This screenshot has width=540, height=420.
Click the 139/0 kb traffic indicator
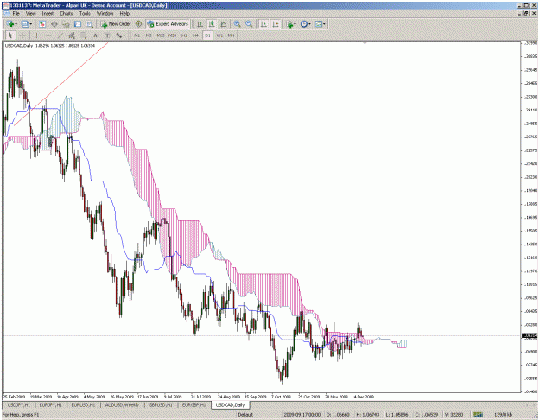click(504, 415)
